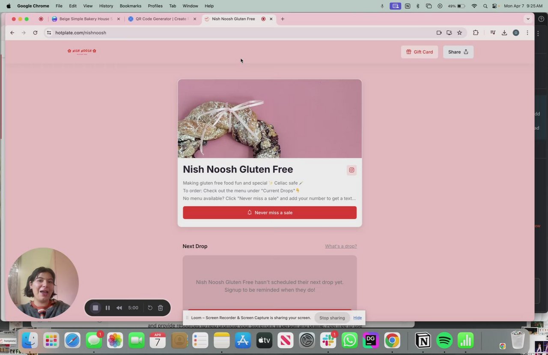
Task: Open Numbers from the Dock
Action: point(465,340)
